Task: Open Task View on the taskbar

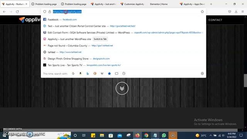Action: click(84, 135)
